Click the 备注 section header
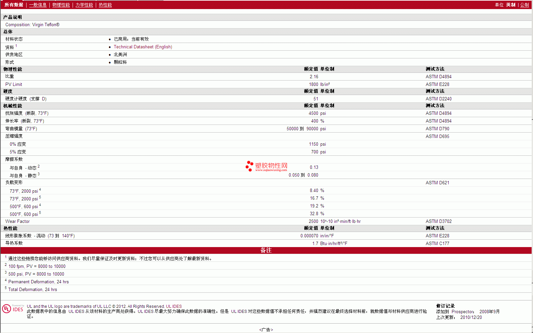The height and width of the screenshot is (333, 533). 266,250
